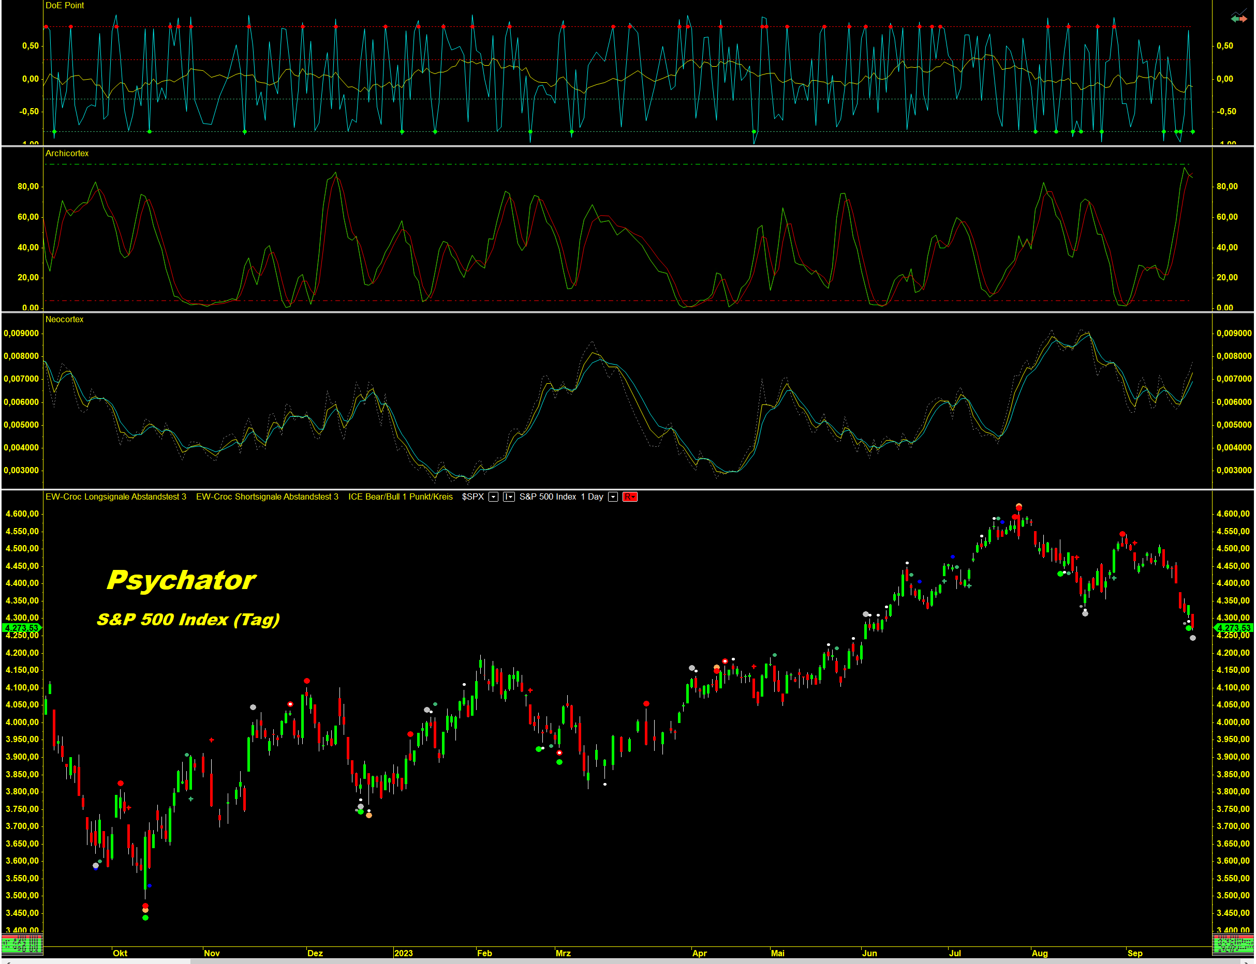Open the $SPX symbol dropdown arrow
The height and width of the screenshot is (964, 1256).
coord(493,497)
